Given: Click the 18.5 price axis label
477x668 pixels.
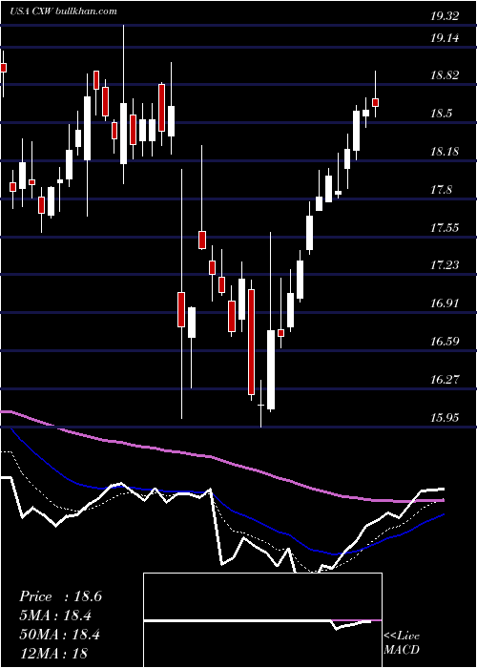Looking at the screenshot, I should (442, 114).
